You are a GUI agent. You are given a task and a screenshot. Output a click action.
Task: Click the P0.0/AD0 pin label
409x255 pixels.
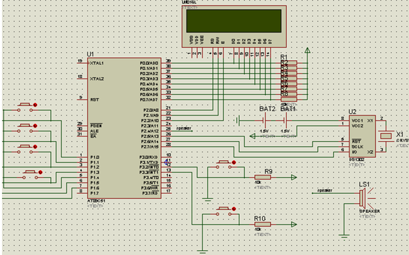click(149, 63)
